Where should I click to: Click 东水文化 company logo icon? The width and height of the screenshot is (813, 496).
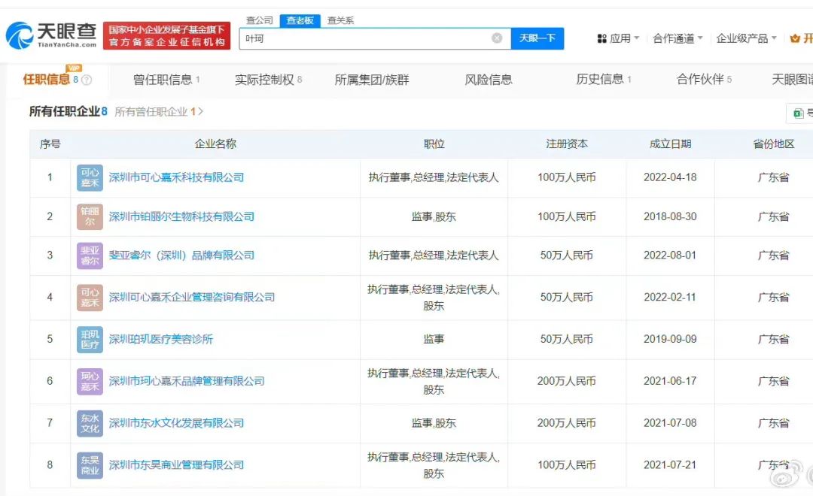point(90,423)
